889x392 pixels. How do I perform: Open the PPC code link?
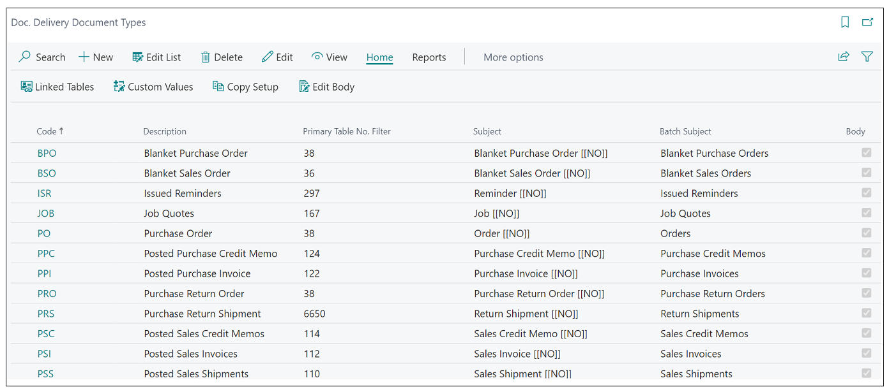[46, 253]
